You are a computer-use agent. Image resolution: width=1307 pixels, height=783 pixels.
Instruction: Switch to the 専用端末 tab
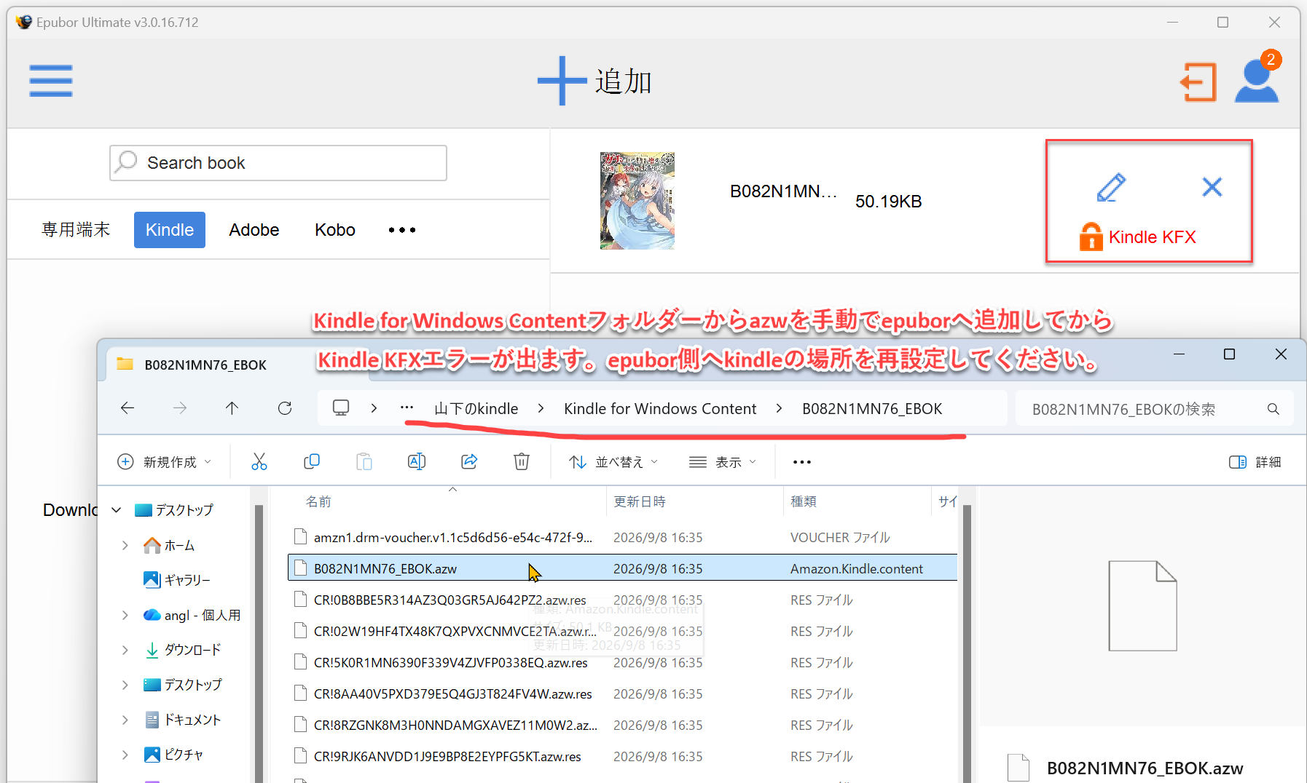coord(76,230)
